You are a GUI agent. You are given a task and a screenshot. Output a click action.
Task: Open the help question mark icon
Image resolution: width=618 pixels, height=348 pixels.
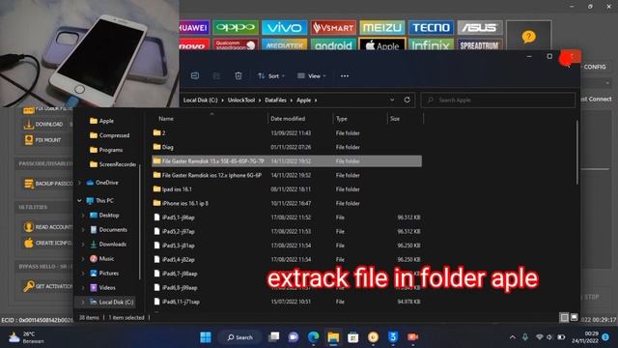pos(528,37)
